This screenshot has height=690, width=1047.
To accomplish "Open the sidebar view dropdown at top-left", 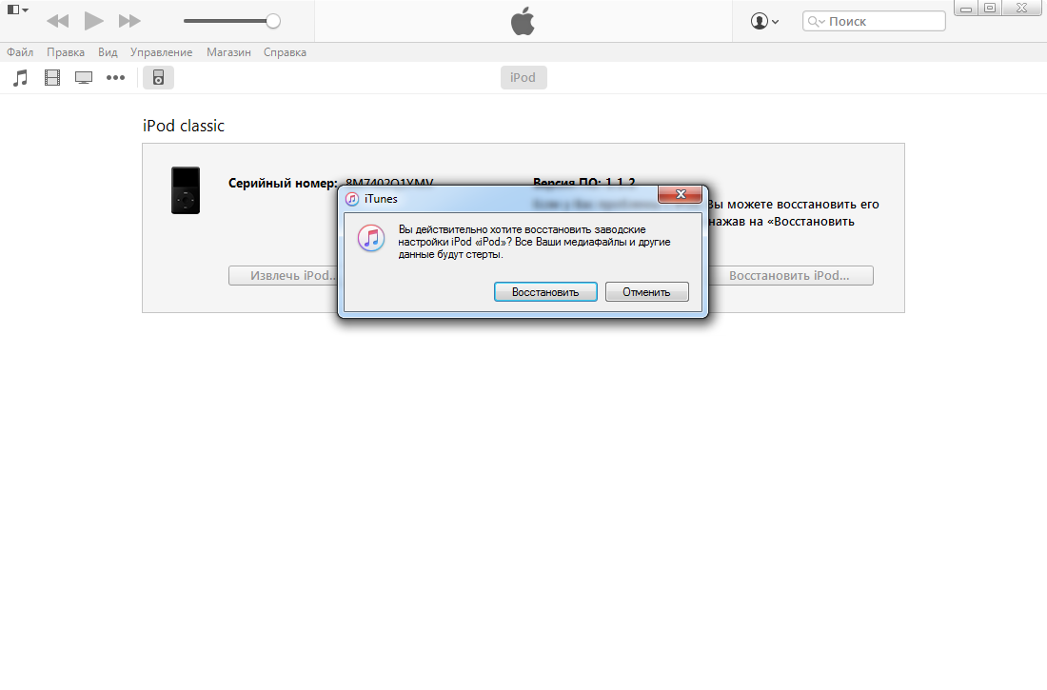I will point(17,10).
